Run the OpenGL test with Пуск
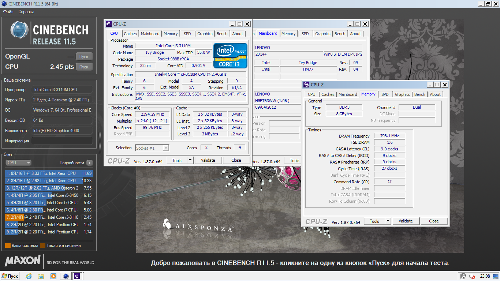The image size is (500, 281). [84, 57]
